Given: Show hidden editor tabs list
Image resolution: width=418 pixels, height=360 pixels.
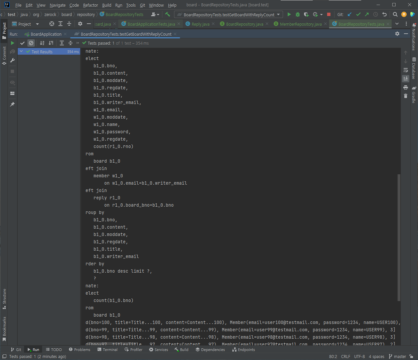Looking at the screenshot, I should (x=397, y=24).
